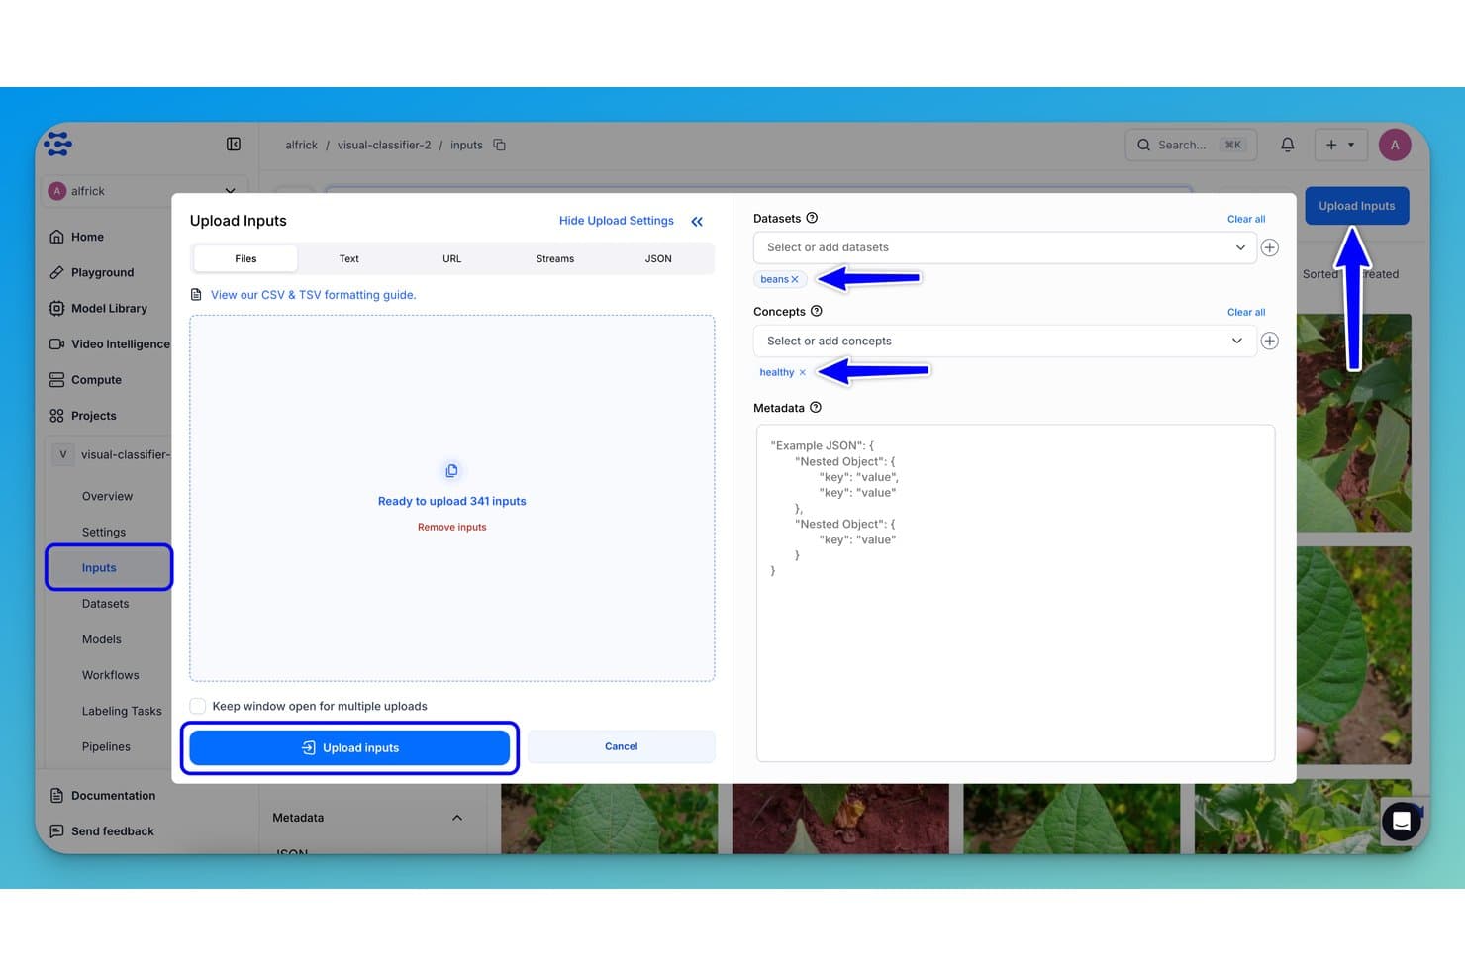1465x977 pixels.
Task: Clear all selected datasets
Action: pyautogui.click(x=1246, y=219)
